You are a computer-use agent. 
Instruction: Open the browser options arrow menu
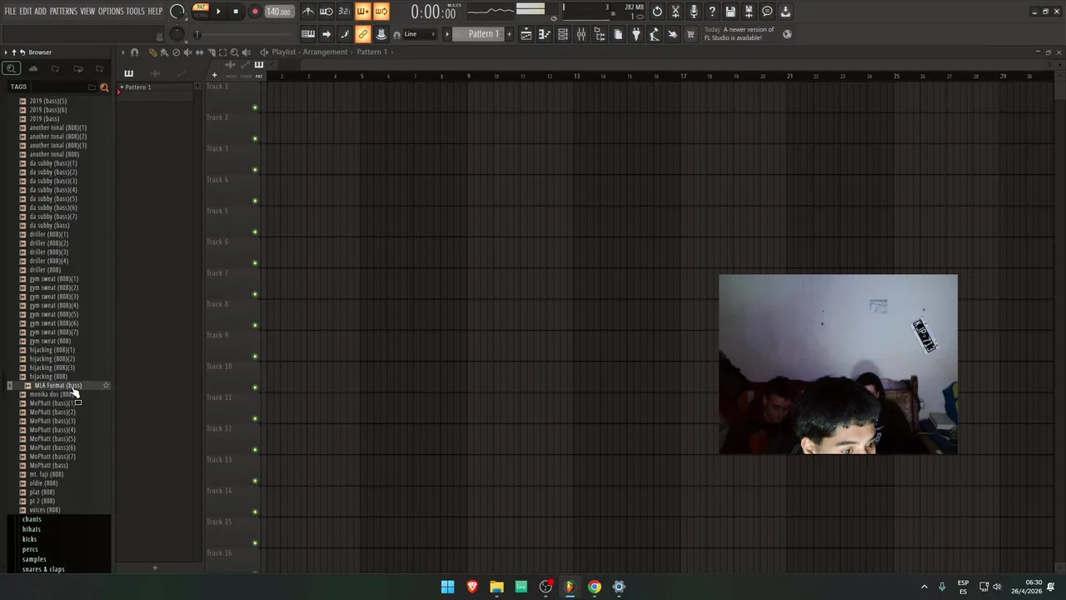pos(6,52)
